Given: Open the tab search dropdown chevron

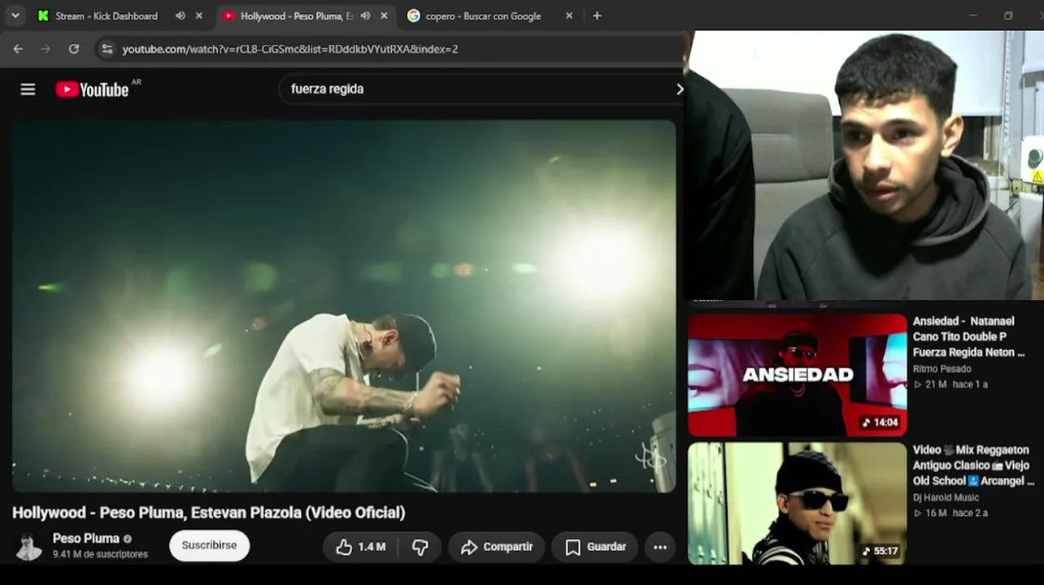Looking at the screenshot, I should click(15, 15).
